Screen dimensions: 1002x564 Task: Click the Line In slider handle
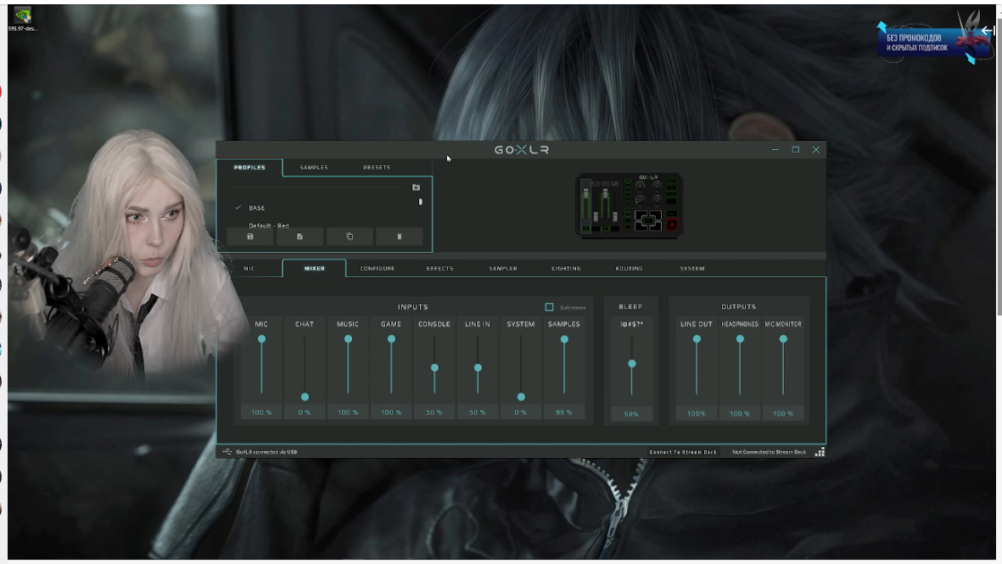478,368
